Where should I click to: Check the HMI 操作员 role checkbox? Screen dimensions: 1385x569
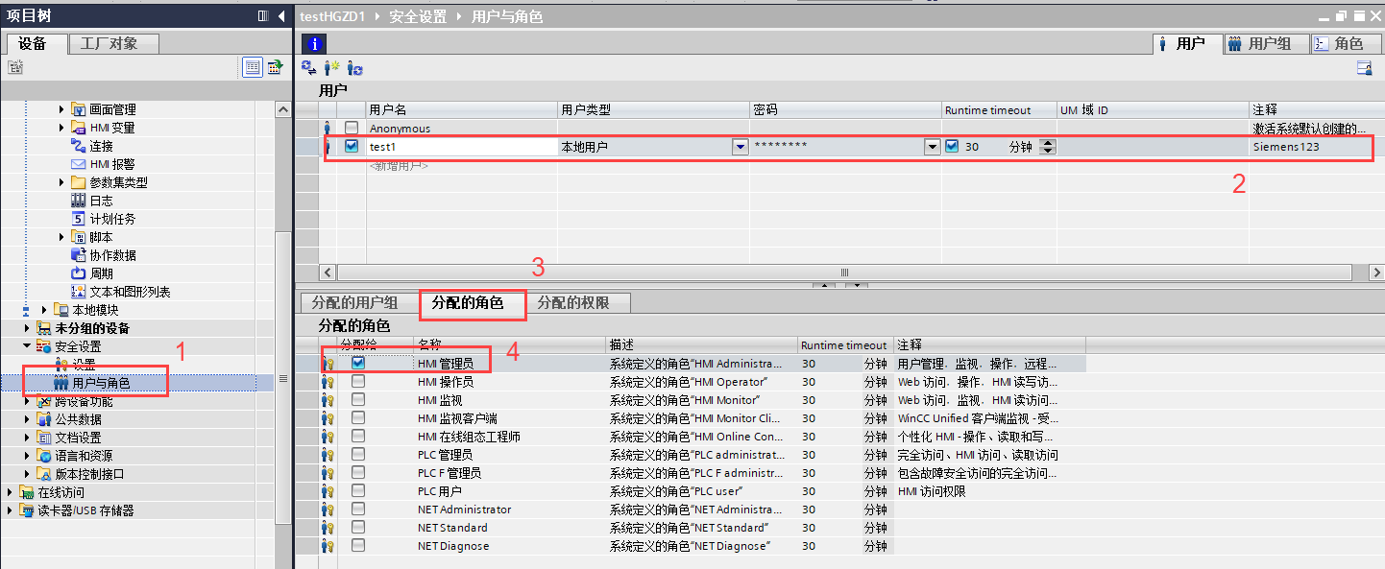pyautogui.click(x=358, y=381)
